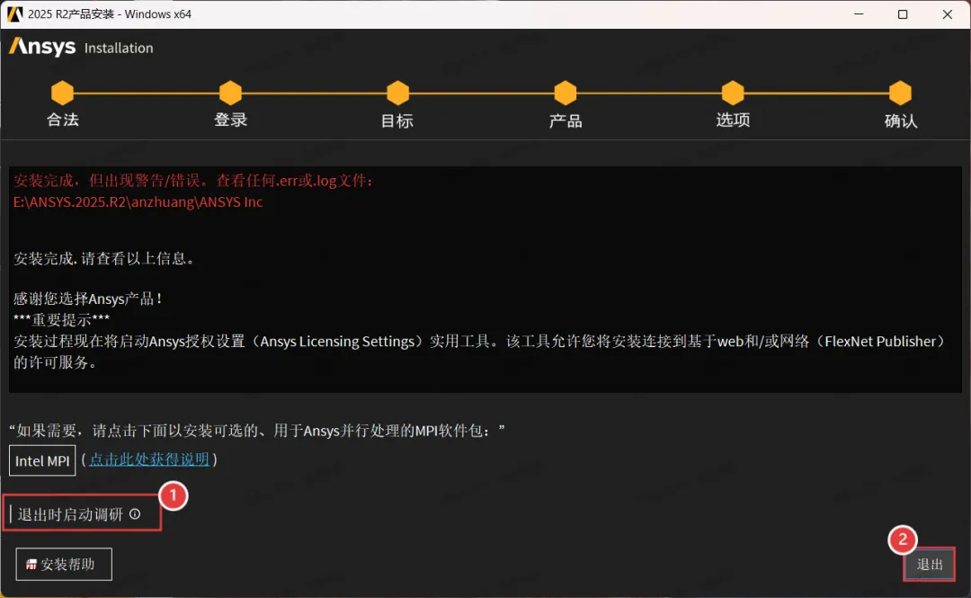This screenshot has height=598, width=971.
Task: Click the 确认 step hexagon
Action: point(900,93)
